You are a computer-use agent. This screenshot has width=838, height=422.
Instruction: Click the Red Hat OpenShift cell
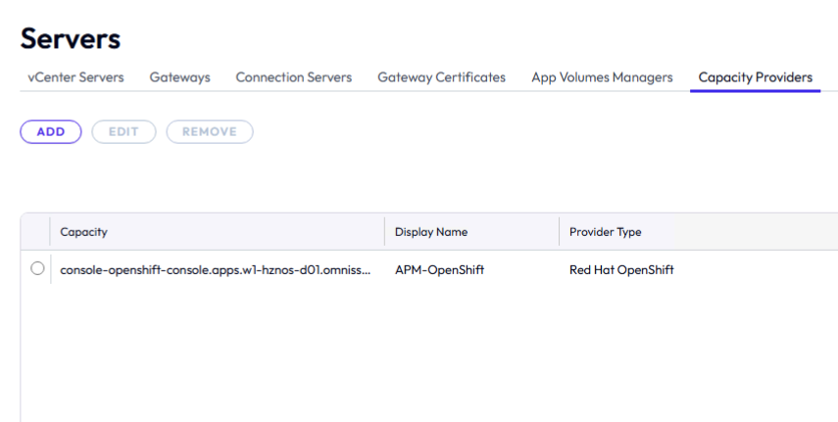[x=621, y=270]
